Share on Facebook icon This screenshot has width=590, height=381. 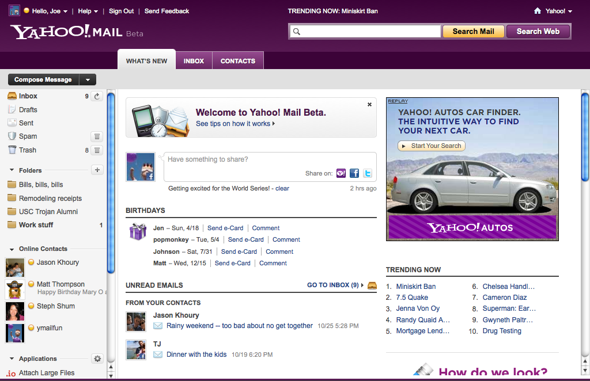pos(354,173)
